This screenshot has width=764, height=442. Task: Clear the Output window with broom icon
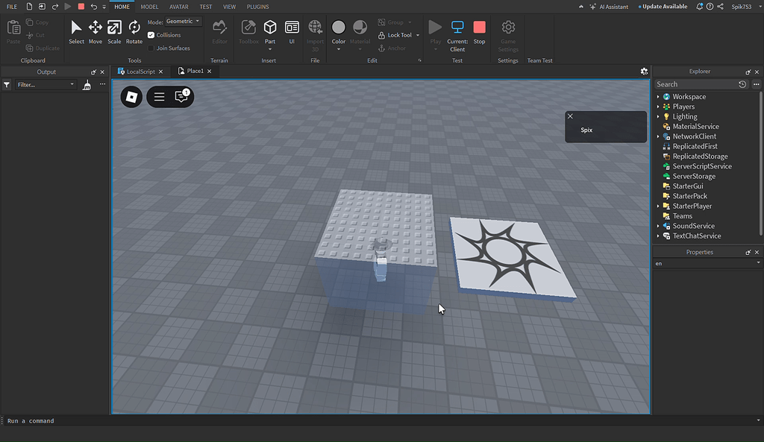click(x=87, y=85)
